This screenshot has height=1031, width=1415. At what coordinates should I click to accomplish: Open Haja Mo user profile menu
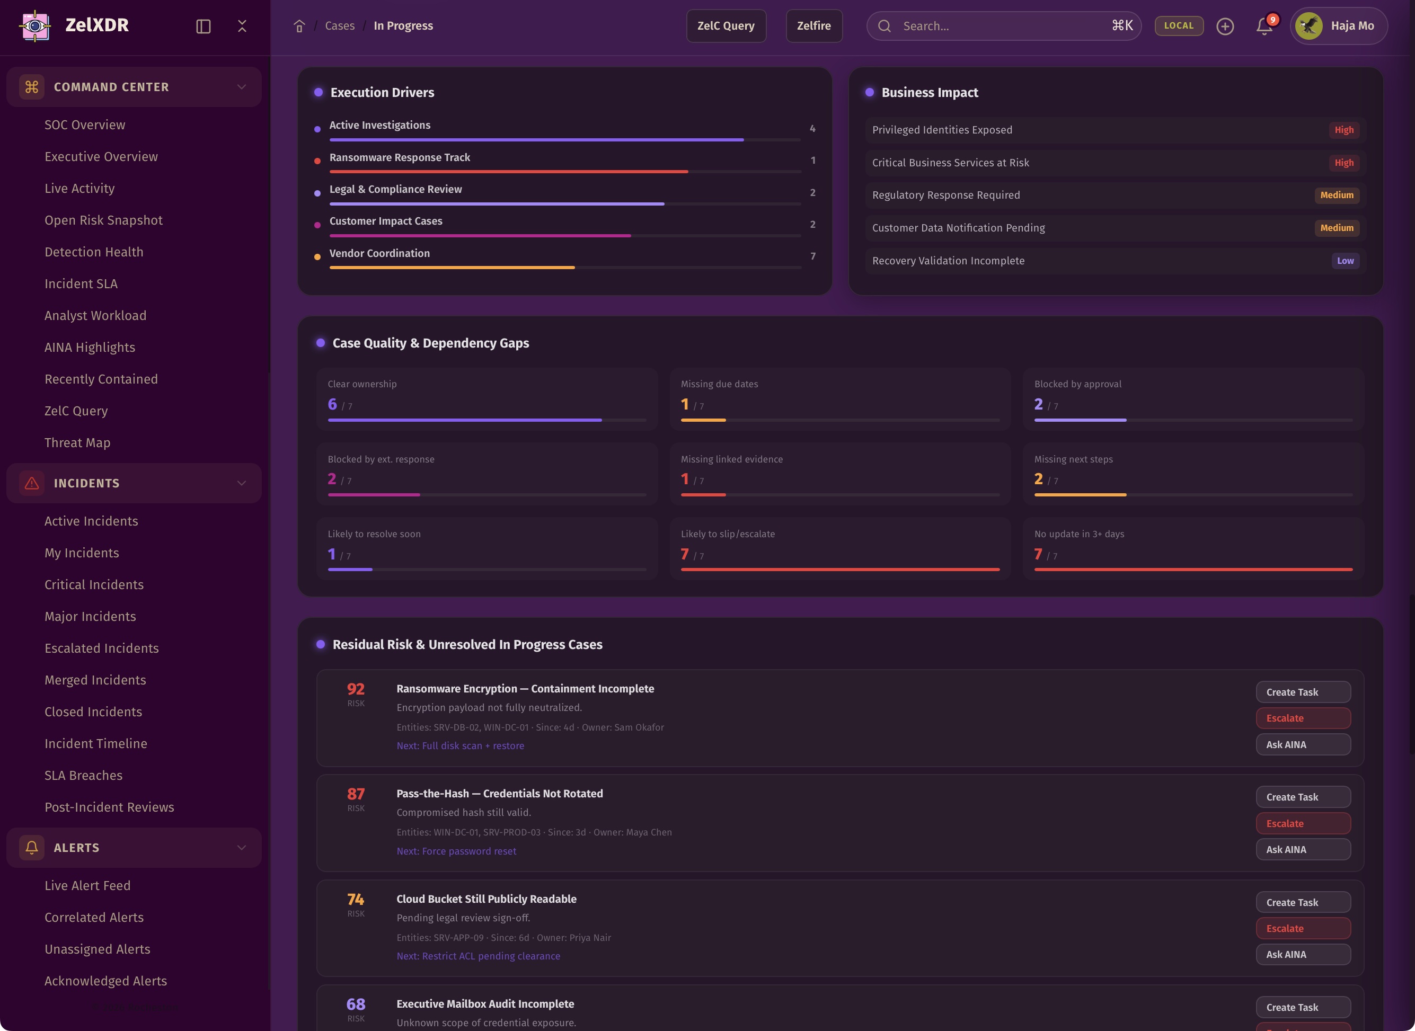(1338, 26)
